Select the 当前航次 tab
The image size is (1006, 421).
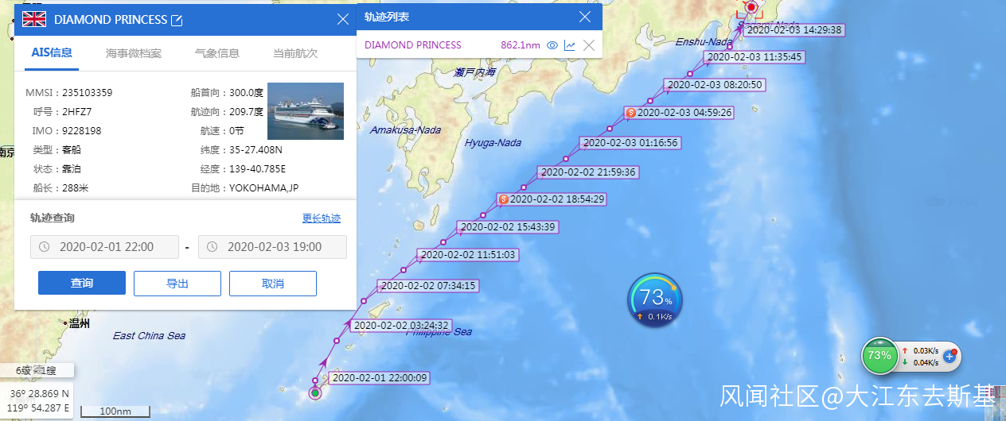tap(295, 53)
